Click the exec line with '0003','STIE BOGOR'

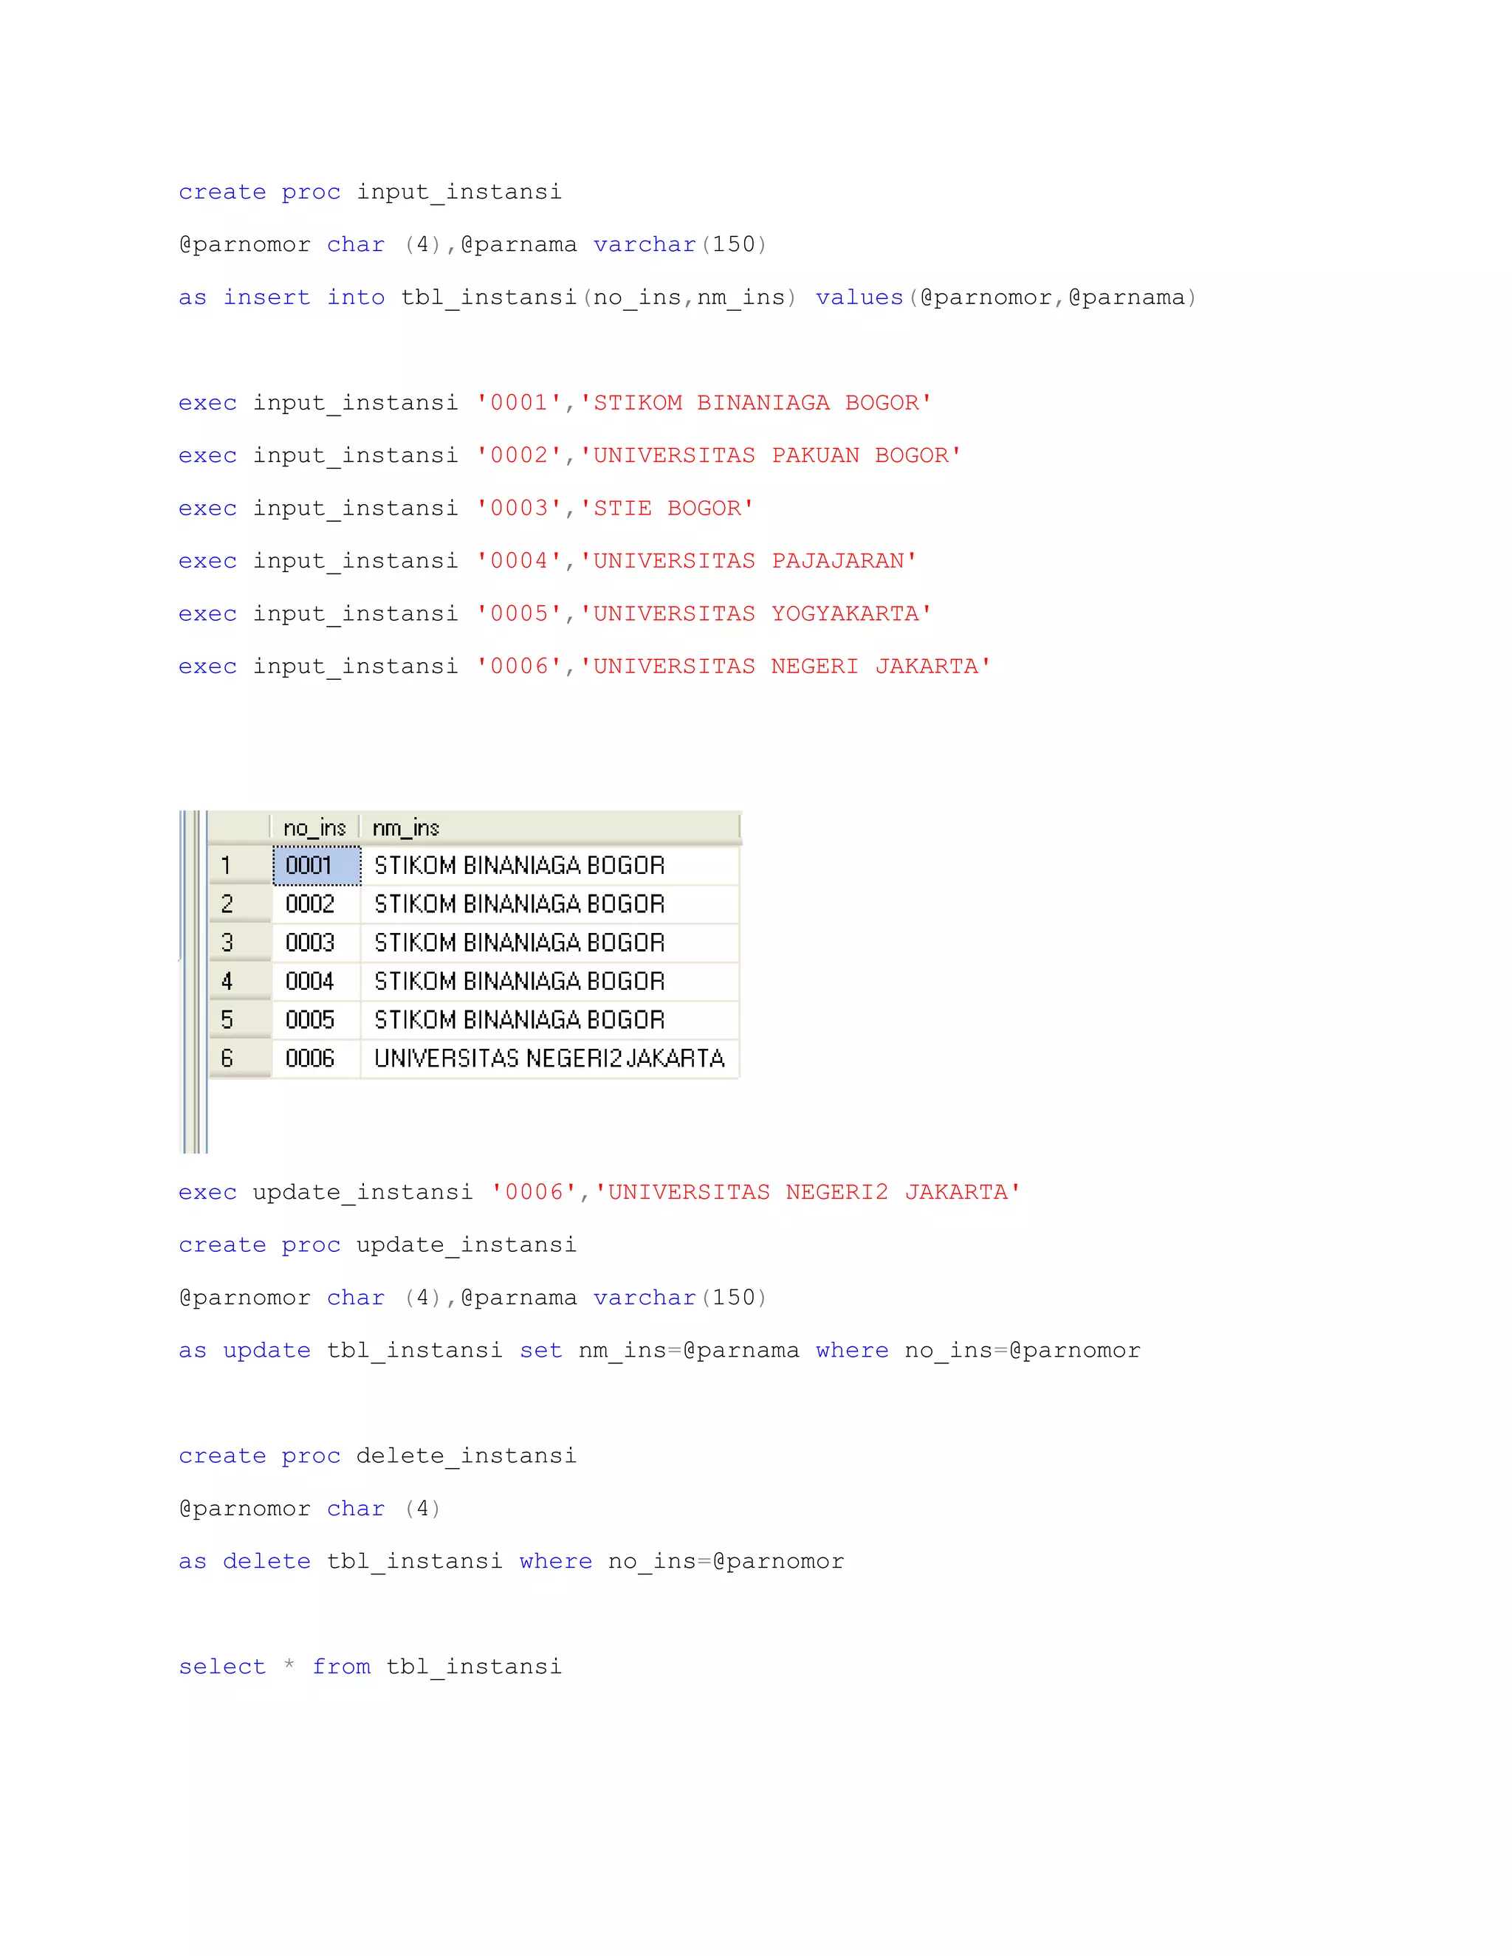click(466, 509)
